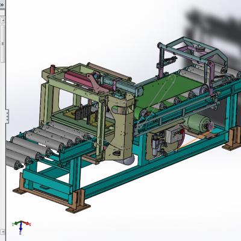Pick the beige machine body housing
The height and width of the screenshot is (241, 241).
click(x=120, y=128)
